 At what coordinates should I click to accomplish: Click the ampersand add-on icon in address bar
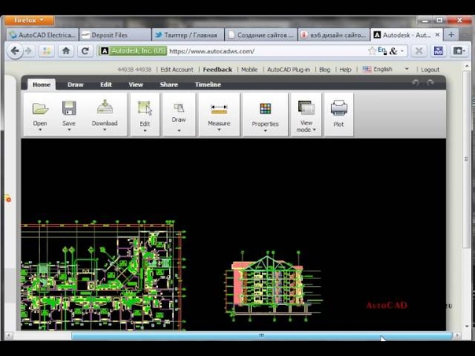pos(393,51)
